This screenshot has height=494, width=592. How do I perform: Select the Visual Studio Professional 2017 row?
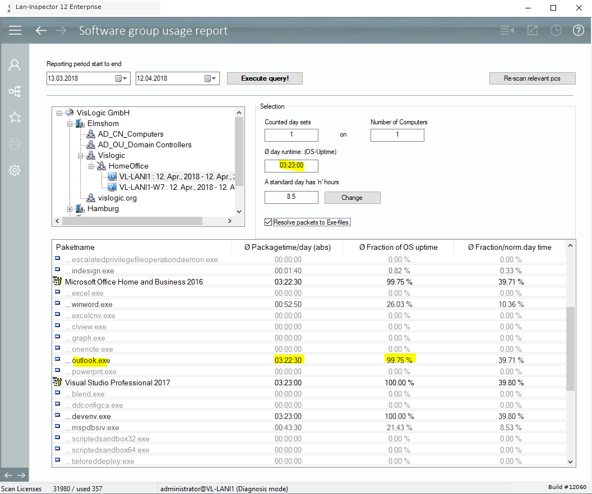(x=309, y=383)
